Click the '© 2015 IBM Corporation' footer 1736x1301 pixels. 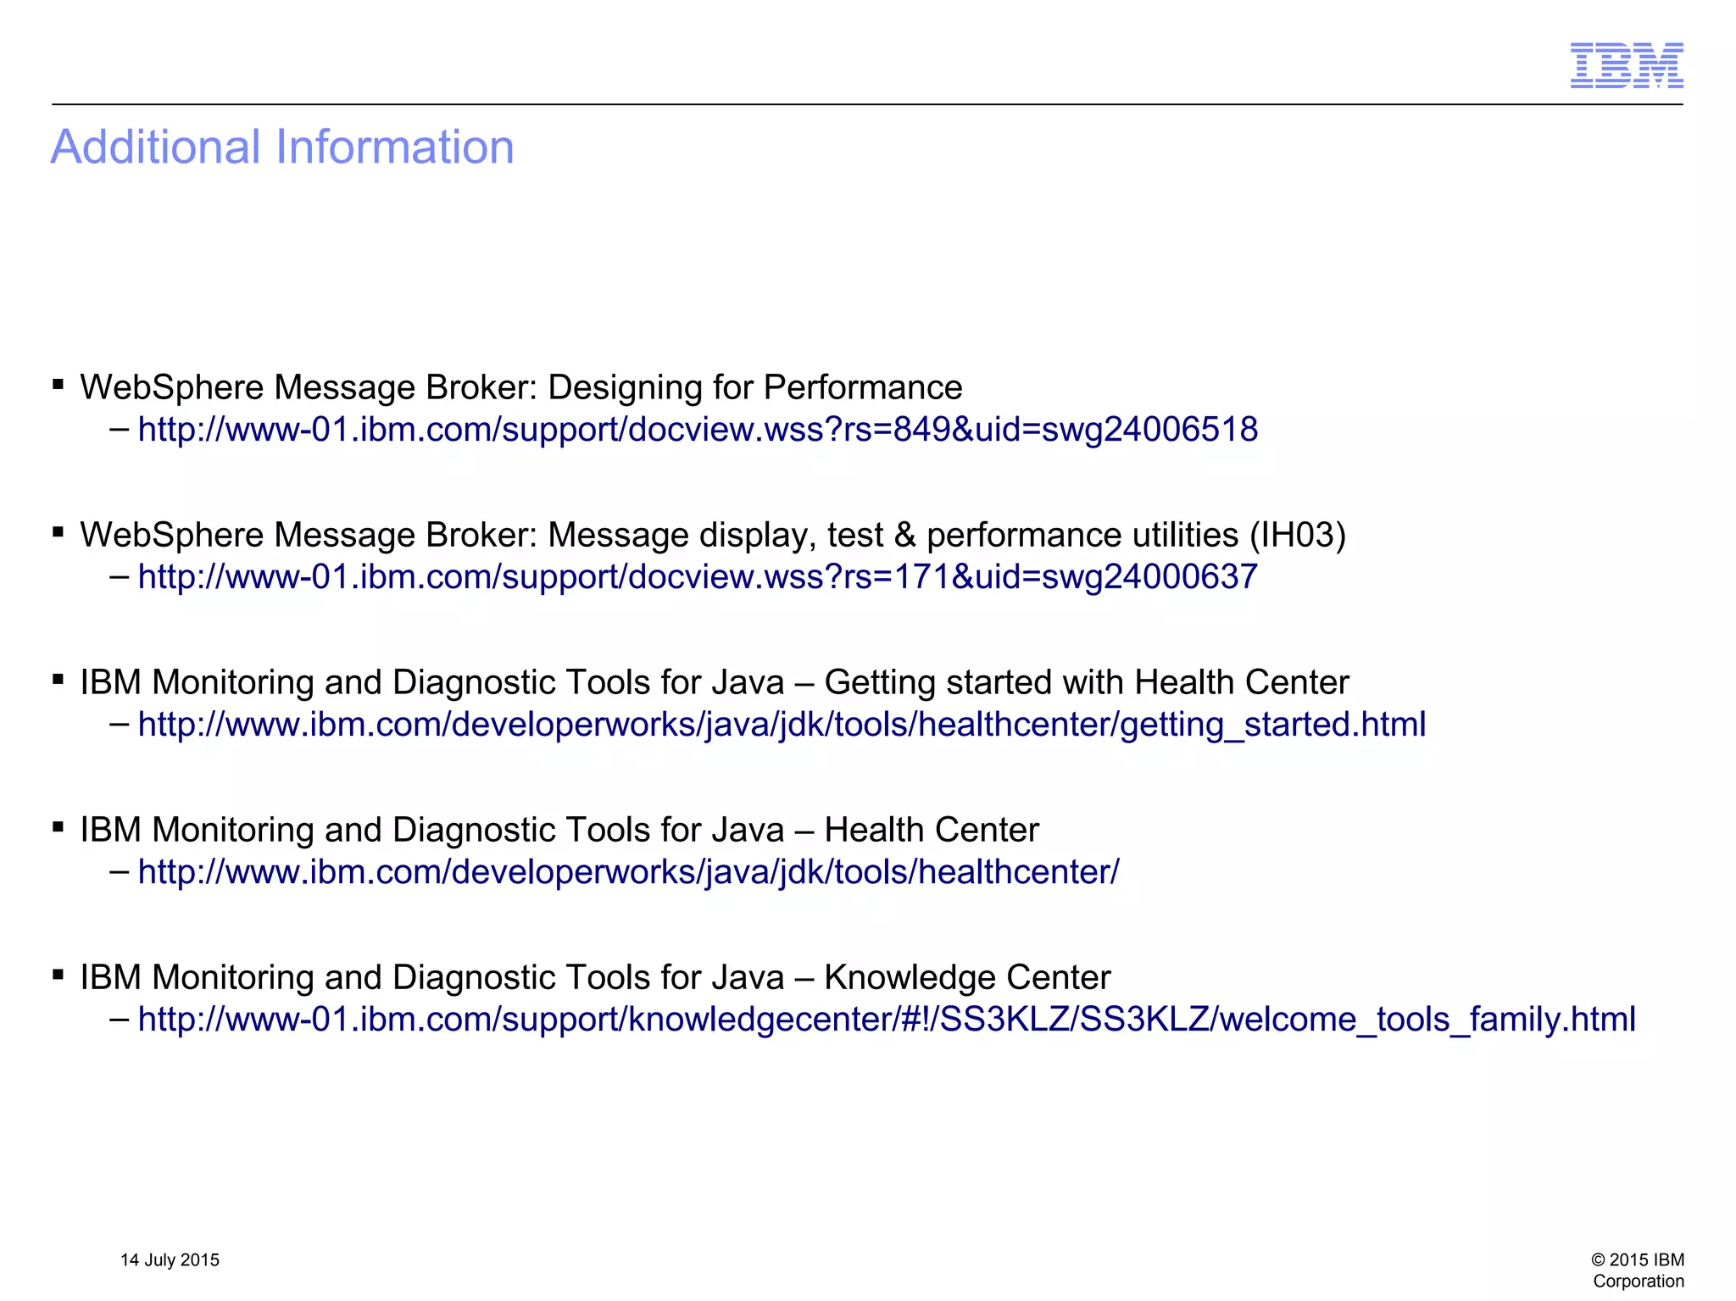coord(1638,1270)
